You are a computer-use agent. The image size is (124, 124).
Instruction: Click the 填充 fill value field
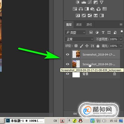(114, 46)
